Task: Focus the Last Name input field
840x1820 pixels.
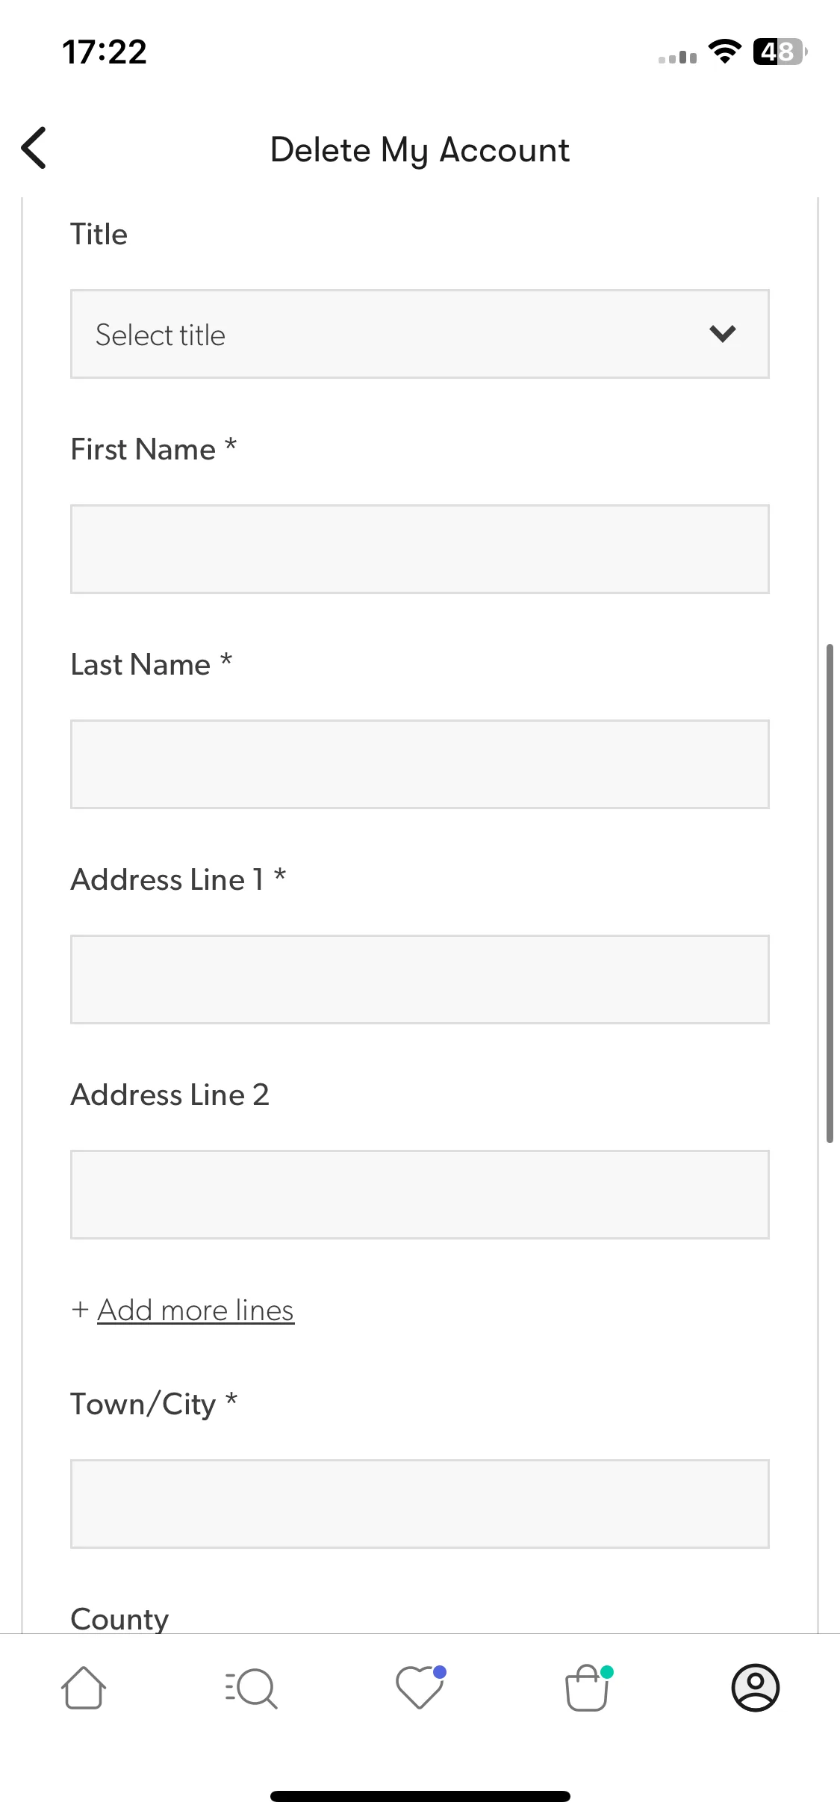Action: [x=420, y=764]
